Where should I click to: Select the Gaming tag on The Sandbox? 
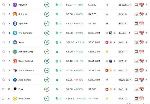pyautogui.click(x=122, y=33)
